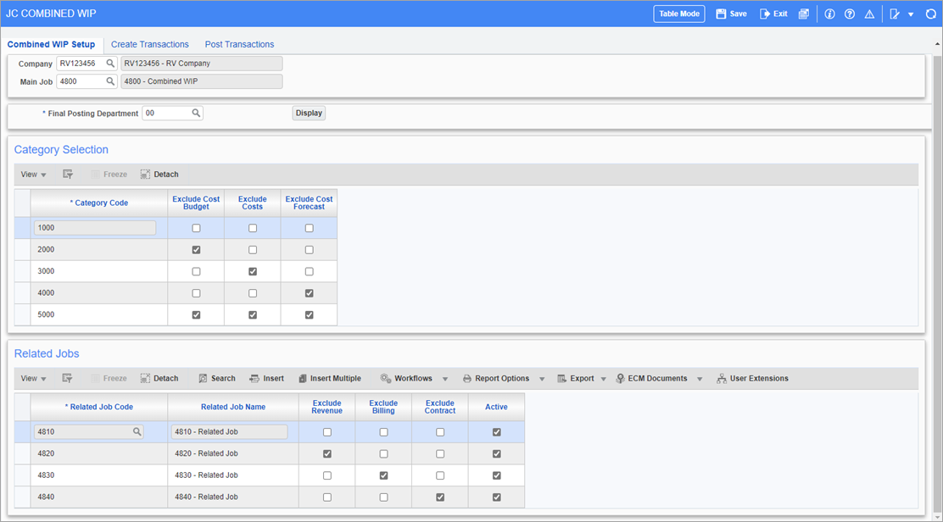Click vertical scrollbar up arrow

point(937,44)
